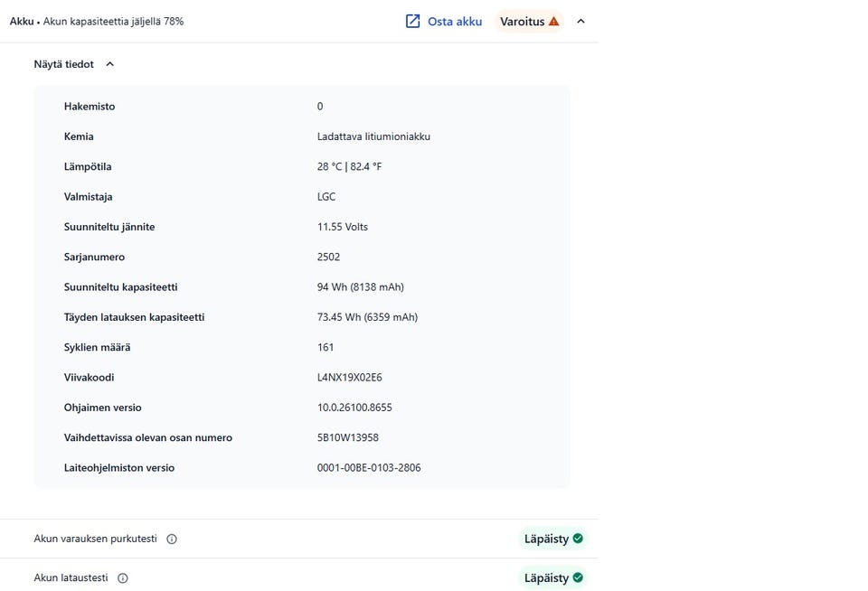Select the Hakemisto label
The width and height of the screenshot is (868, 591).
pos(90,107)
